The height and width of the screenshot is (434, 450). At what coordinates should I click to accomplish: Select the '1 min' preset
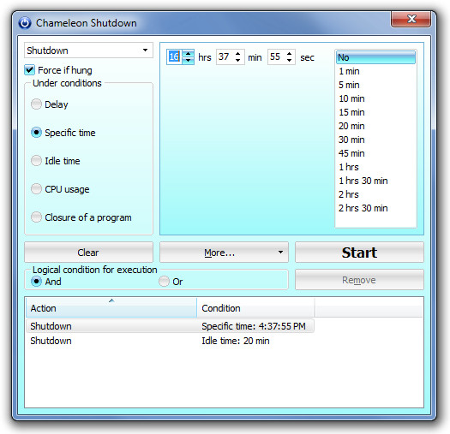click(x=375, y=71)
